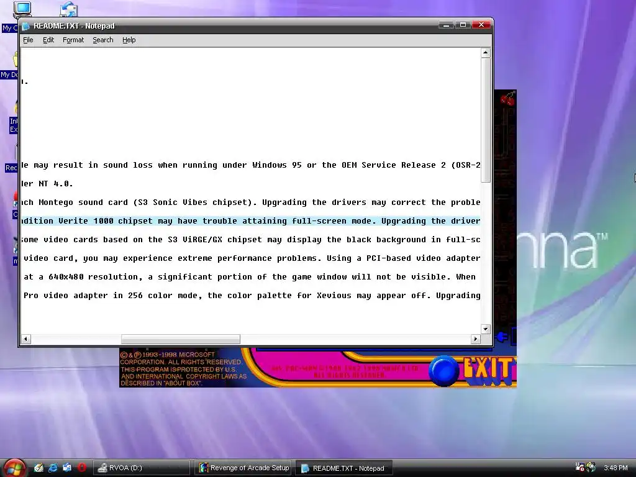636x477 pixels.
Task: Close the README.TXT Notepad window
Action: pyautogui.click(x=481, y=25)
